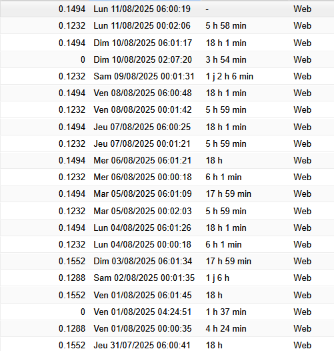The width and height of the screenshot is (334, 351).
Task: Click the Ven 01/08/2025 04:24:51 zero-value row
Action: [167, 312]
